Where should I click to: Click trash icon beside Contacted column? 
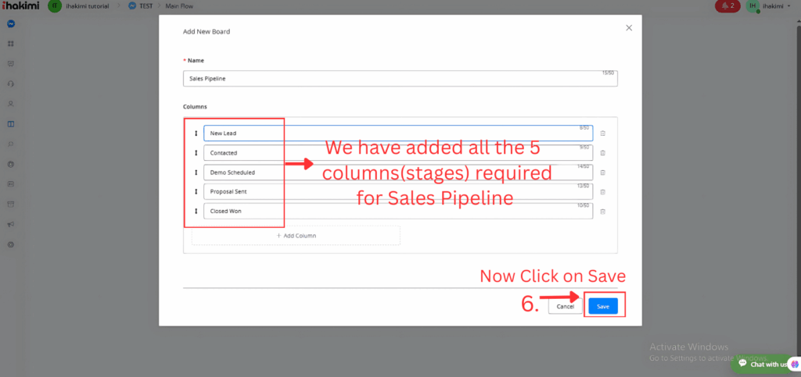coord(602,153)
